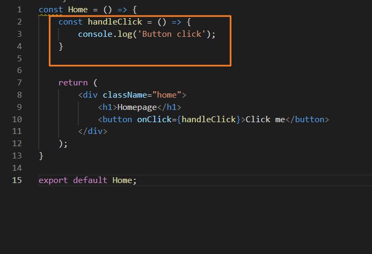
Task: Click the 'className' attribute on line 8
Action: (125, 95)
